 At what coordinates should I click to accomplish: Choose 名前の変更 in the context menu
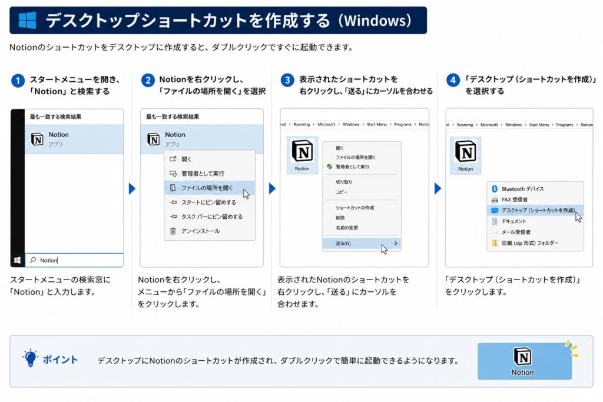[x=347, y=228]
